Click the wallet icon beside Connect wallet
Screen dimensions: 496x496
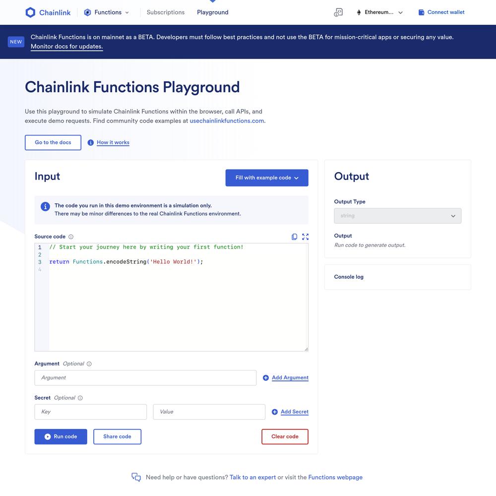[421, 12]
